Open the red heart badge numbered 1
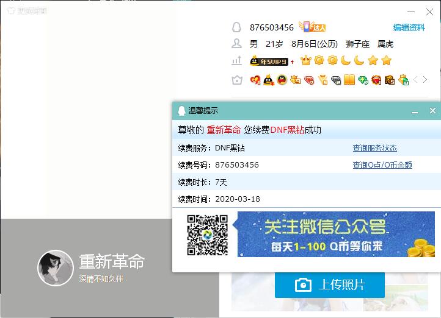 coord(255,80)
